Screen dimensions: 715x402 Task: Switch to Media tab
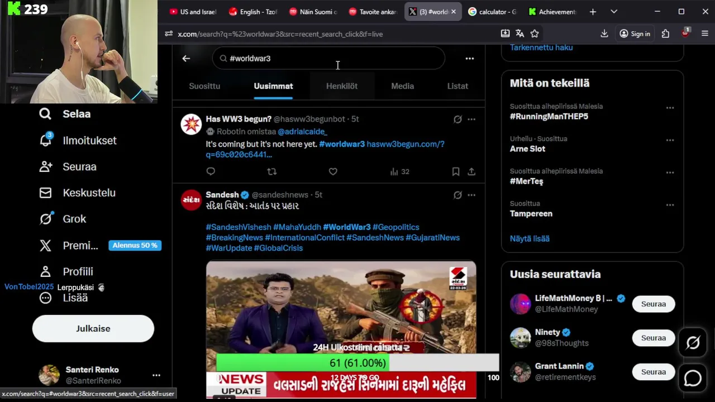click(403, 86)
